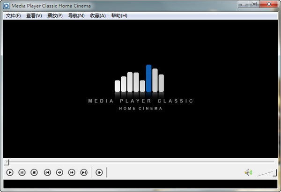This screenshot has height=192, width=281.
Task: Close the Media Player Classic window
Action: pyautogui.click(x=269, y=4)
